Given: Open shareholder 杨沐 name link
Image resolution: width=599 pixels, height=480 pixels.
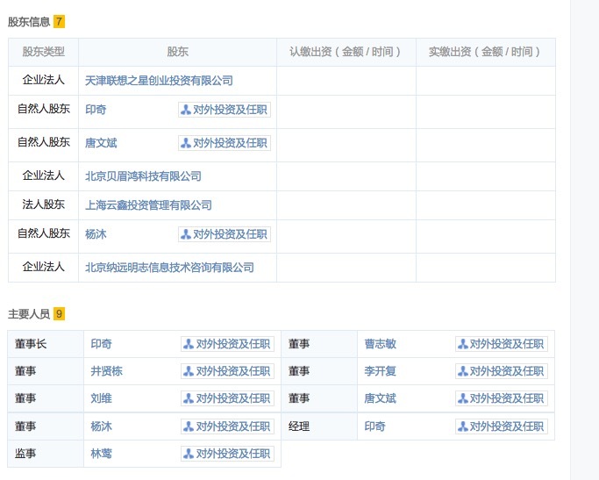Looking at the screenshot, I should coord(96,234).
